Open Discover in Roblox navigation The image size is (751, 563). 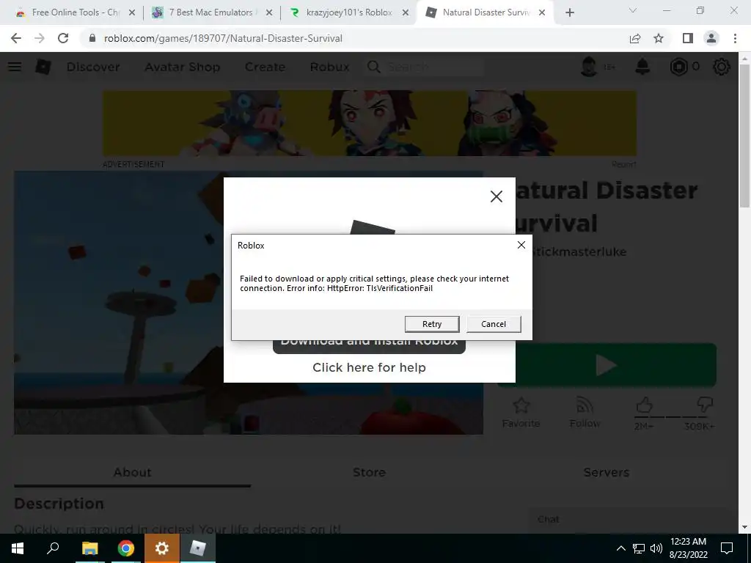pyautogui.click(x=93, y=67)
